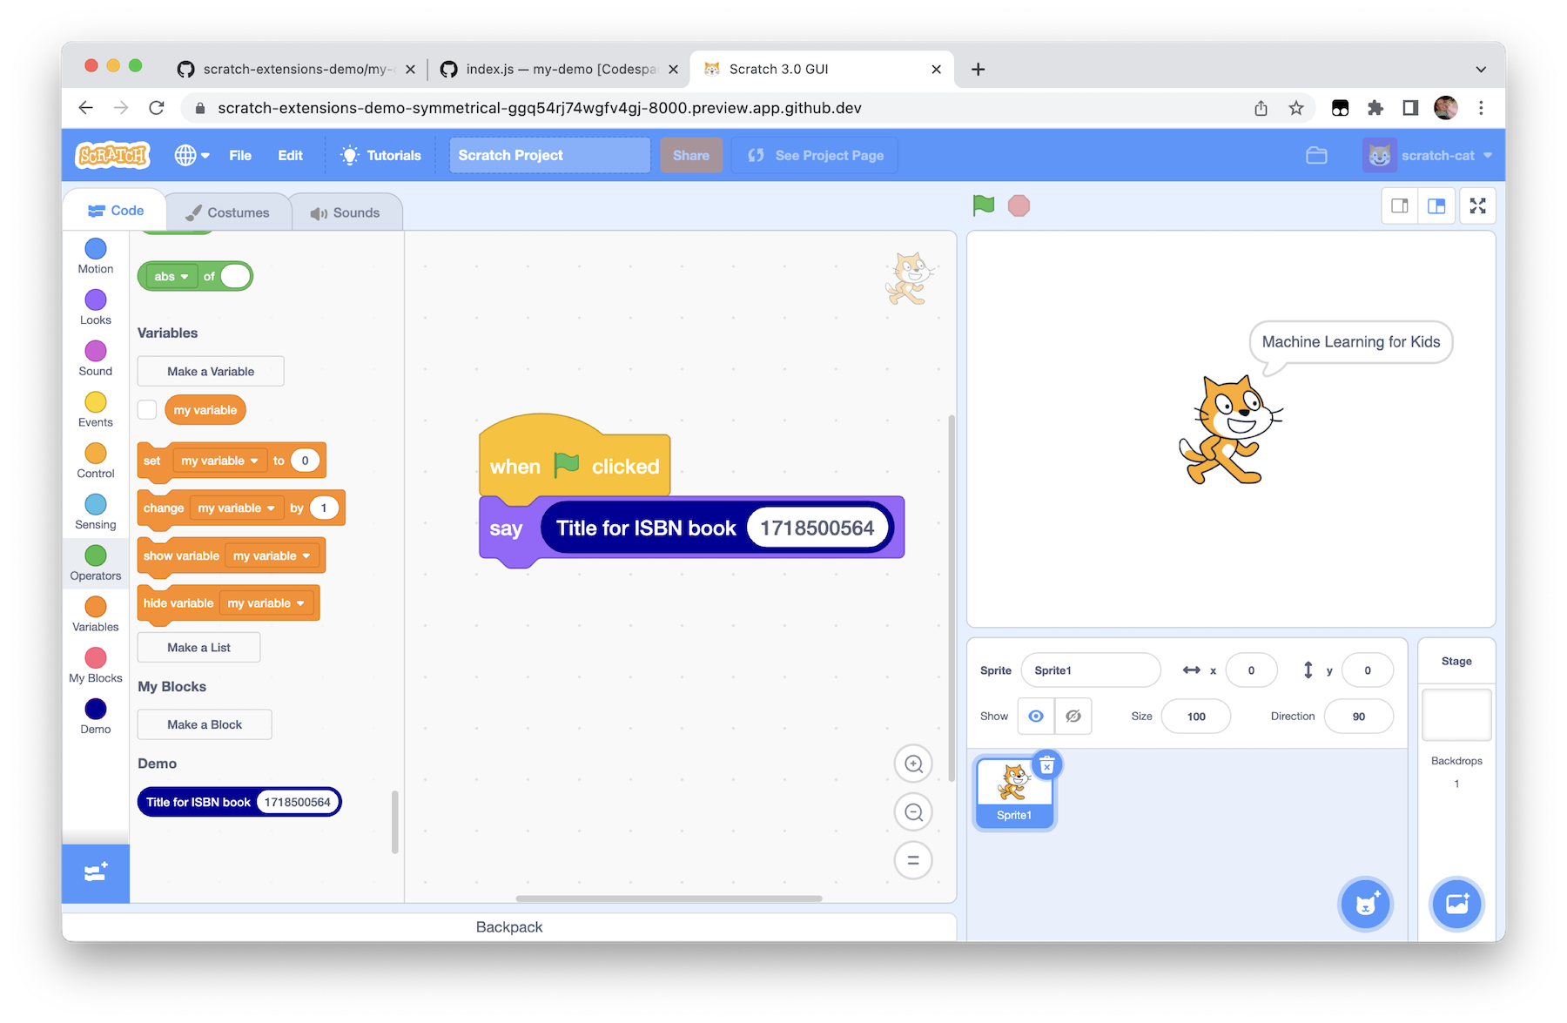Open the language globe dropdown
The width and height of the screenshot is (1567, 1023).
click(x=191, y=155)
